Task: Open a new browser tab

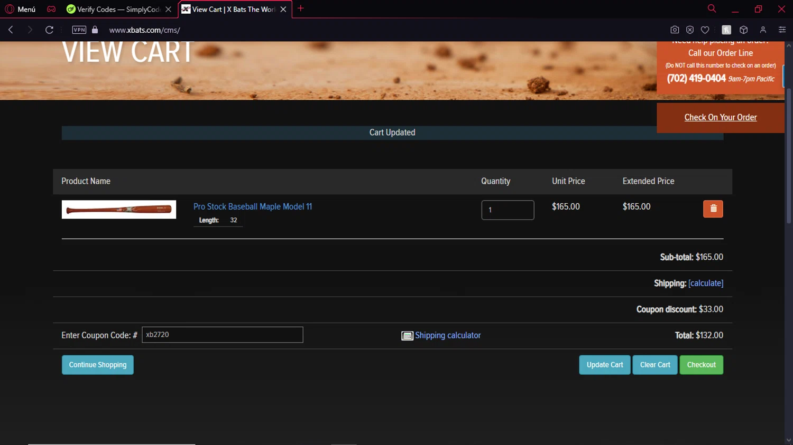Action: [301, 8]
